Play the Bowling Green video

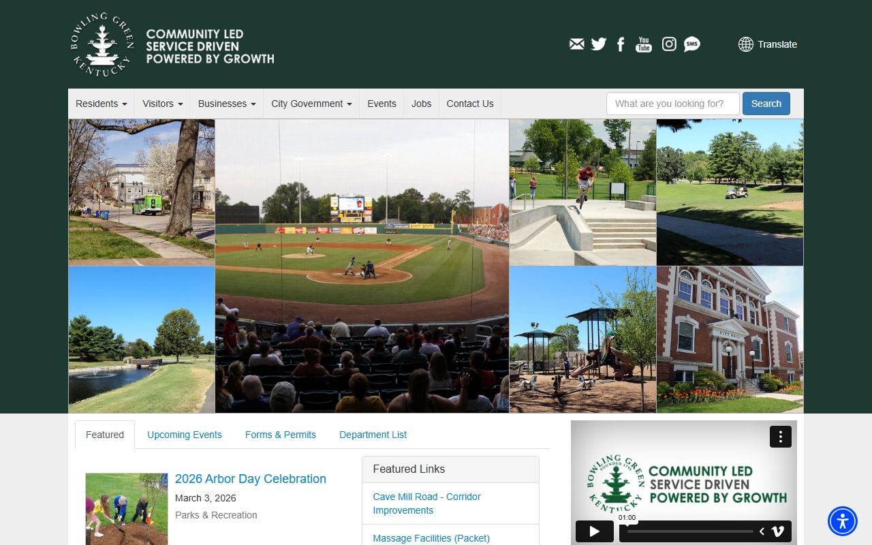(x=594, y=531)
